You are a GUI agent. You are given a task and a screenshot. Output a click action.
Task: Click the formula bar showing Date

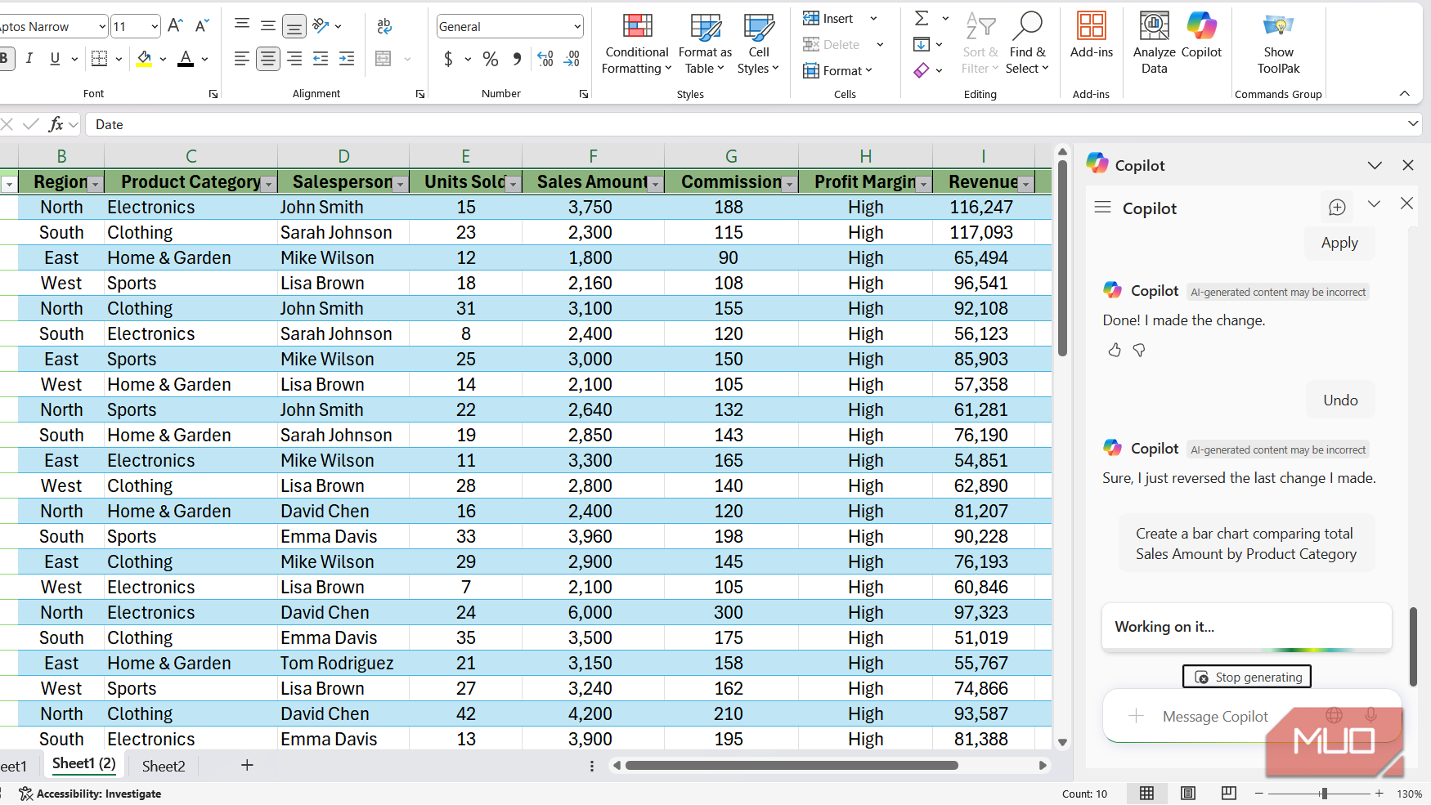[744, 124]
